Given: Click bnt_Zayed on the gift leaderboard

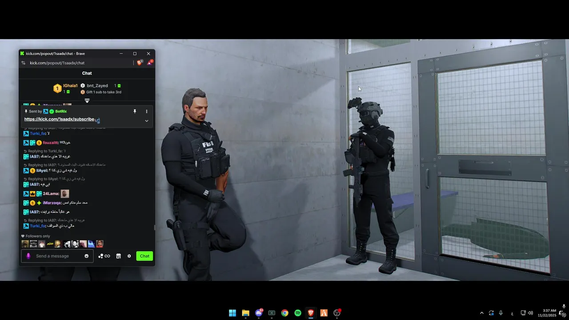Looking at the screenshot, I should 97,85.
